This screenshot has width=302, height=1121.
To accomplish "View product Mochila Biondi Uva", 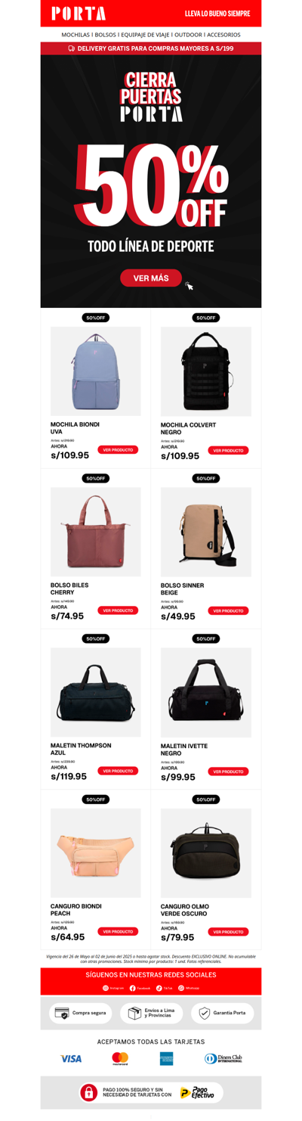I will 118,450.
